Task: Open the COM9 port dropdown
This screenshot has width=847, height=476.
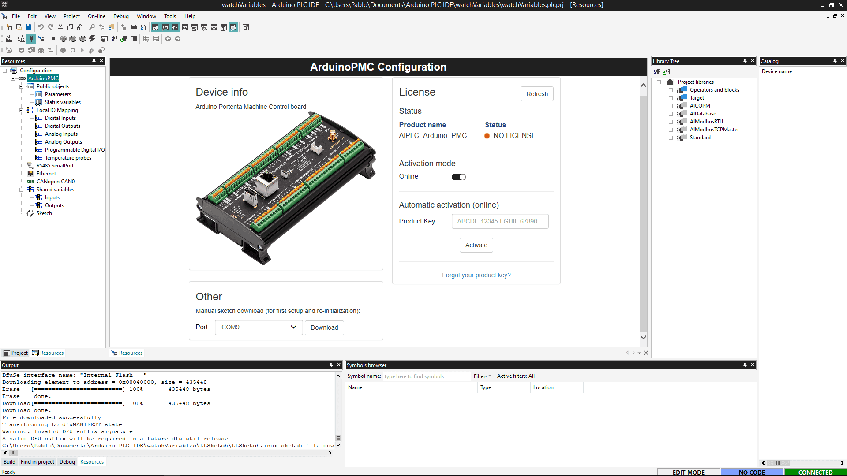Action: 259,327
